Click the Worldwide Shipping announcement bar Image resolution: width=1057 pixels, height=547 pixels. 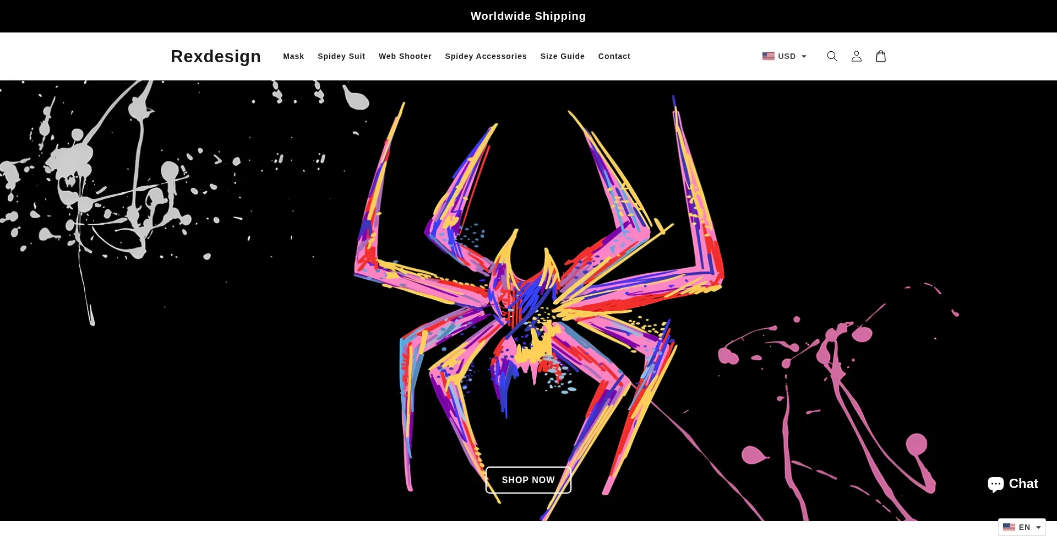point(528,16)
